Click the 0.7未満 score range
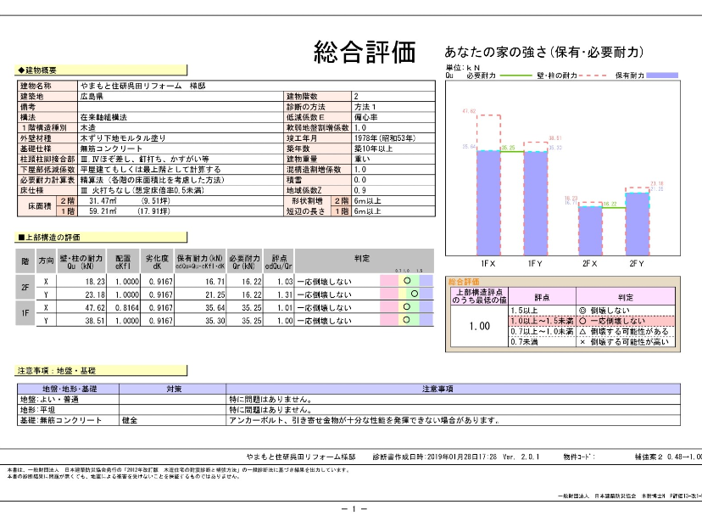Screen dimensions: 702x527 (524, 341)
